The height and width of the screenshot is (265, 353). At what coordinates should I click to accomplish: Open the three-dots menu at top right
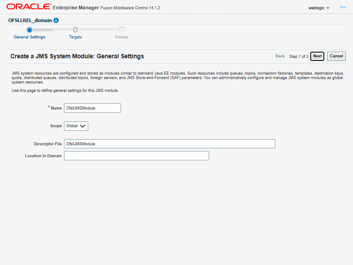[343, 8]
